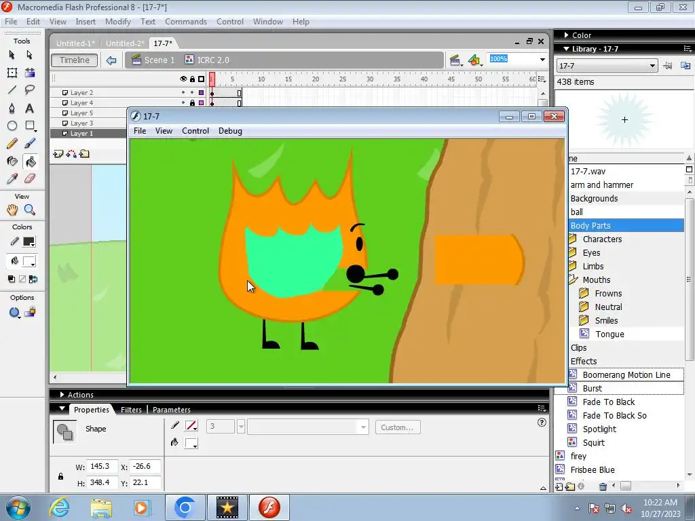Open the toolbar fill color swatch
The image size is (695, 521).
click(29, 261)
